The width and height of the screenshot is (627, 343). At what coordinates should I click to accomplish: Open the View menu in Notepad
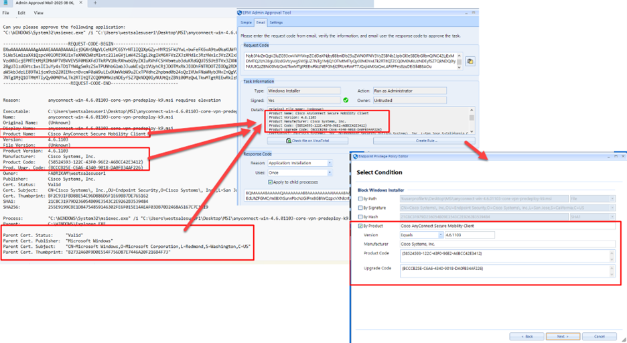pos(38,13)
